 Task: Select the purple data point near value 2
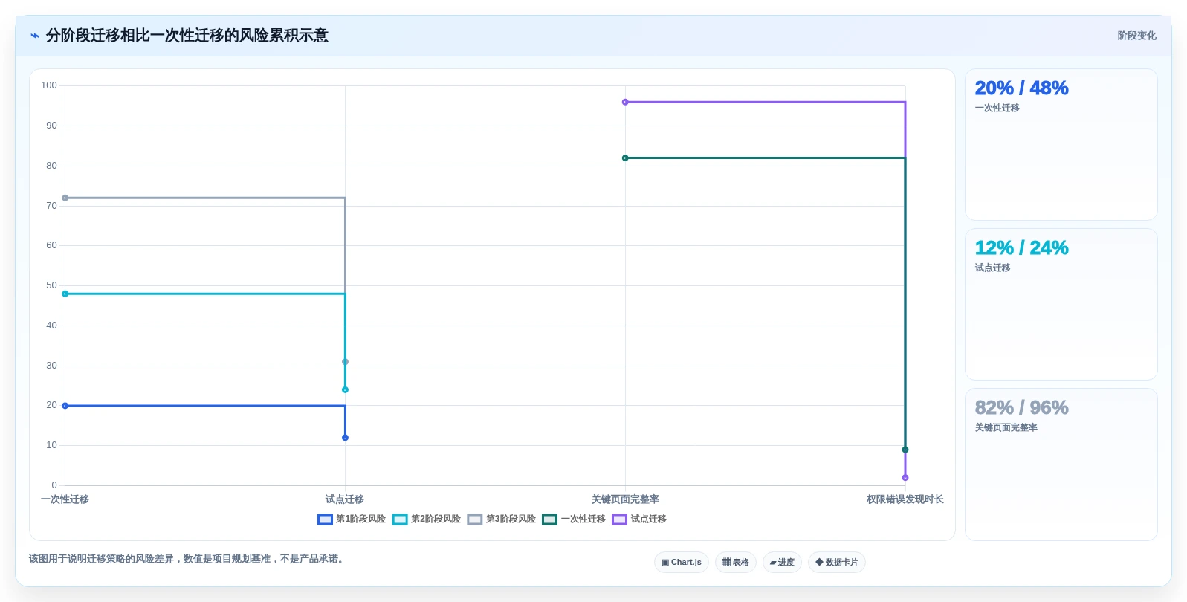pos(905,478)
